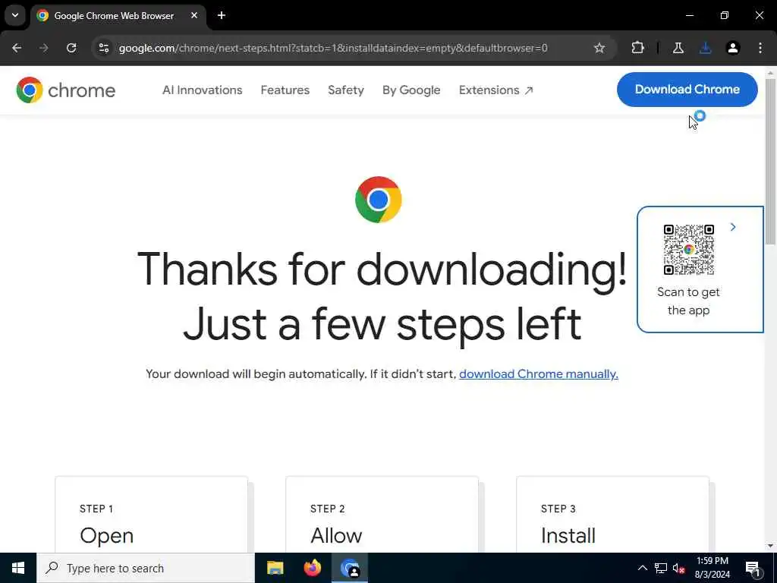Open File Explorer from taskbar
Screen dimensions: 777x583
(275, 568)
